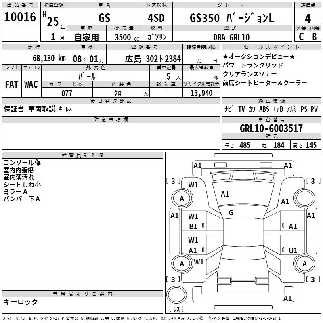Click the model code DBA-GRL10
The height and width of the screenshot is (323, 323).
pyautogui.click(x=231, y=37)
